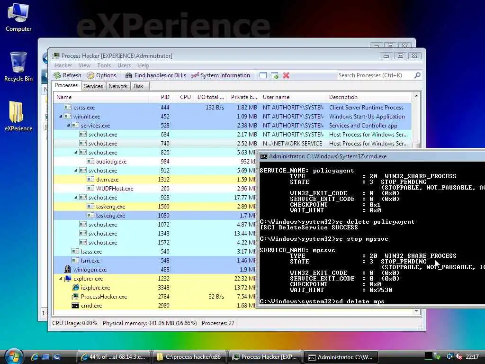Click CPU Usage status bar entry
This screenshot has height=364, width=485.
click(x=74, y=323)
